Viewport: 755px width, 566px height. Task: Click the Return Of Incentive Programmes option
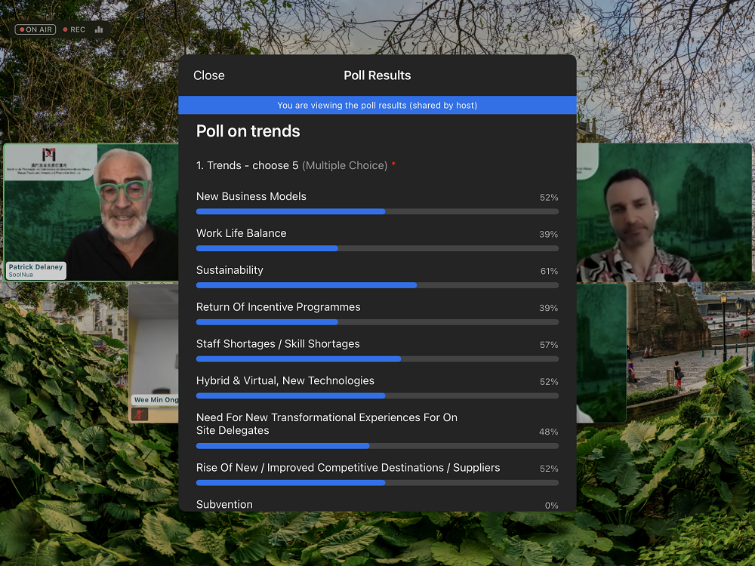point(279,307)
